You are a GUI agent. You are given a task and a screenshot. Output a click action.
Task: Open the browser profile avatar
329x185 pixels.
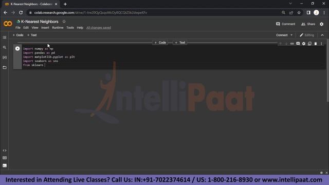click(316, 12)
